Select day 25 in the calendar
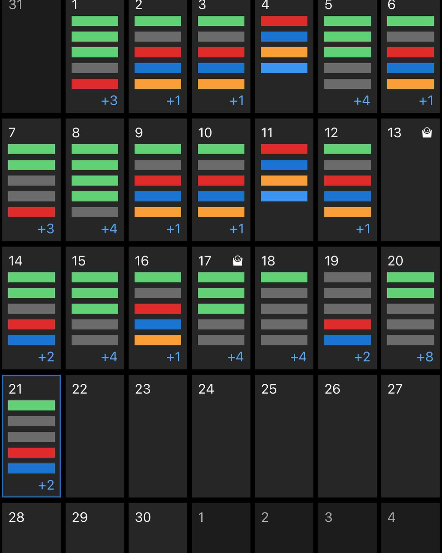This screenshot has width=442, height=553. pyautogui.click(x=284, y=436)
